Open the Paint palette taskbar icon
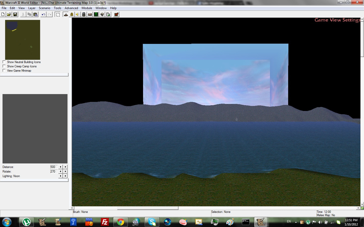 pos(230,222)
